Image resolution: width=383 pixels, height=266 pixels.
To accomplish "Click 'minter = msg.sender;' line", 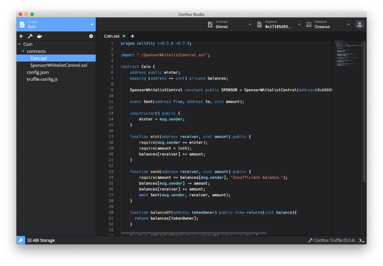I will [x=162, y=119].
